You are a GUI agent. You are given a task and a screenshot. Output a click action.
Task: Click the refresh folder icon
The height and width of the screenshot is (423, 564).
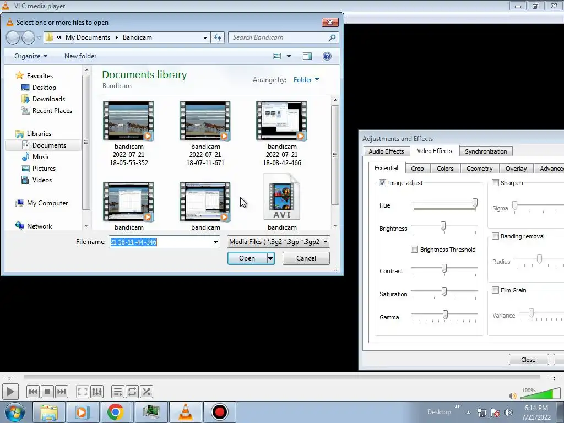[x=218, y=37]
